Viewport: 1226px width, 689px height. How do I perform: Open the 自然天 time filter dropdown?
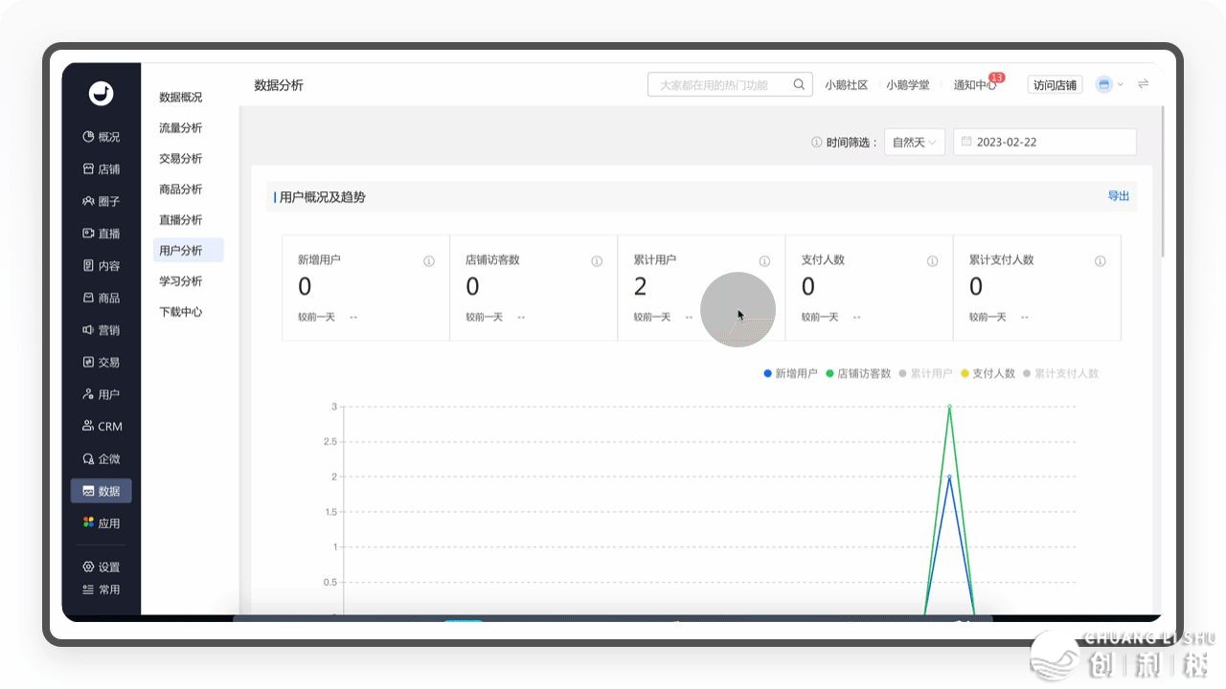pyautogui.click(x=914, y=142)
